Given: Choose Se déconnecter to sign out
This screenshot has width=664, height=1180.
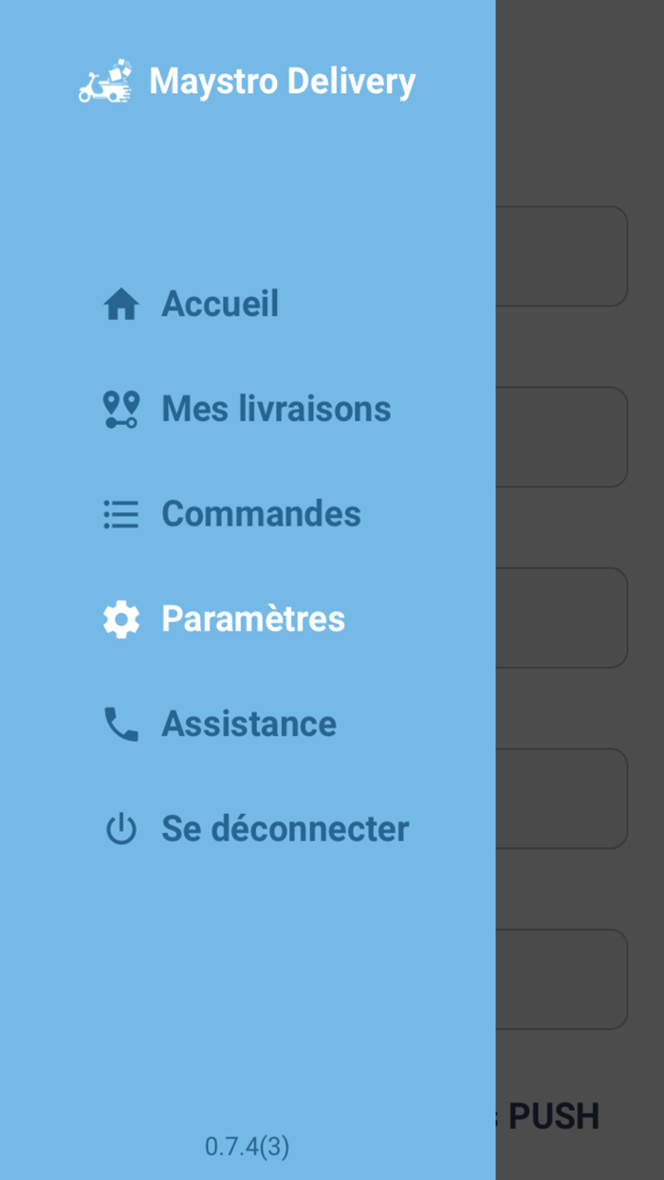Looking at the screenshot, I should (x=285, y=829).
